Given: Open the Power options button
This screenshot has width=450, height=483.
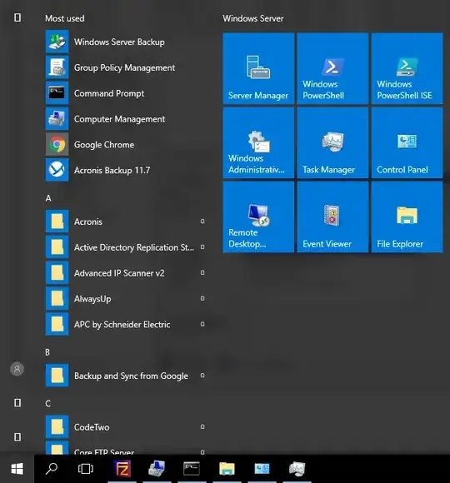Looking at the screenshot, I should pyautogui.click(x=17, y=437).
